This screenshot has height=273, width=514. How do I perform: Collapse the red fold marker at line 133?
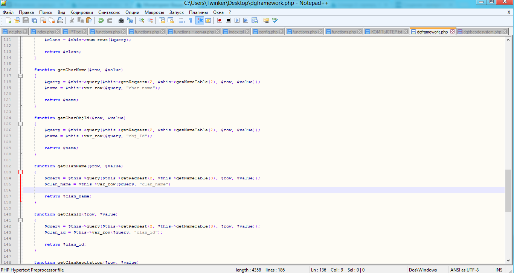tap(21, 172)
